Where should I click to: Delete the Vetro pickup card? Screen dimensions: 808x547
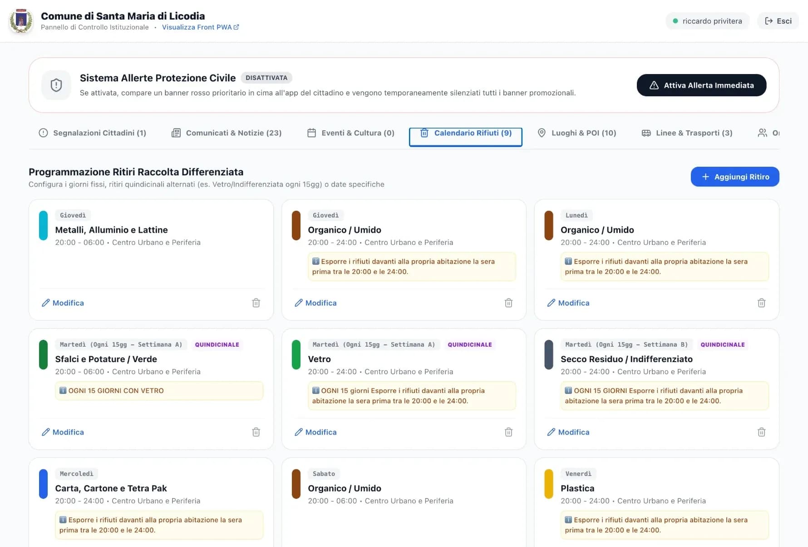coord(508,432)
